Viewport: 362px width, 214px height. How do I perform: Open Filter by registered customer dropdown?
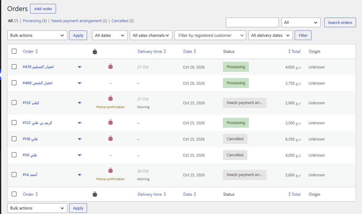coord(210,35)
